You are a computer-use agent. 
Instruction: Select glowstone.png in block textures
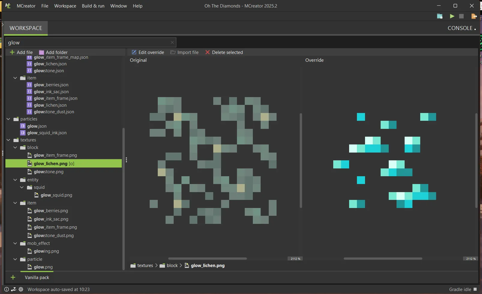pyautogui.click(x=49, y=172)
